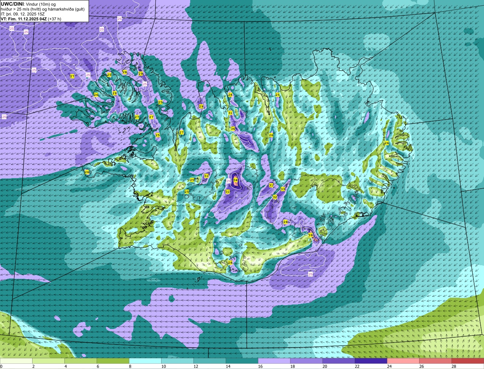
Task: Click the legend scale value '8'
Action: coord(131,366)
